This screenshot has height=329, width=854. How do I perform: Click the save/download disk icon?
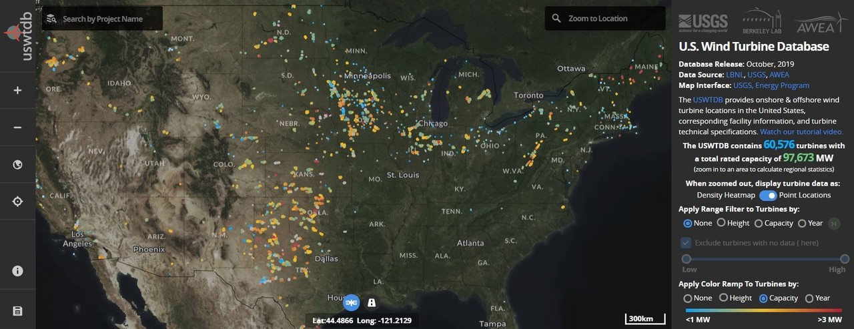(x=17, y=310)
